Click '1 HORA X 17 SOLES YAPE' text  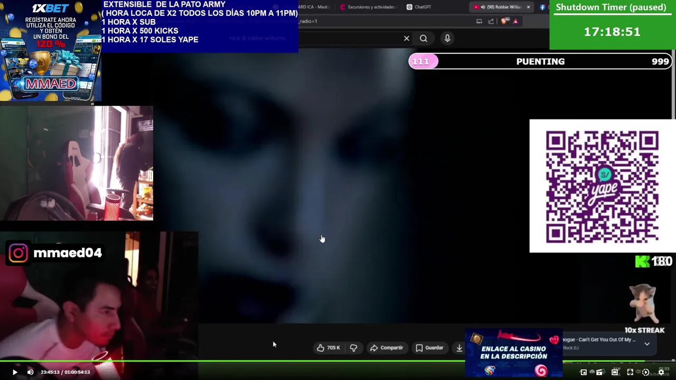[150, 40]
